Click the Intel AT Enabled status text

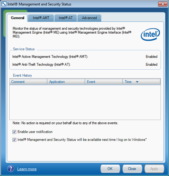(x=151, y=65)
